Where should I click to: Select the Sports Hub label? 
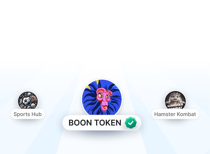[28, 114]
